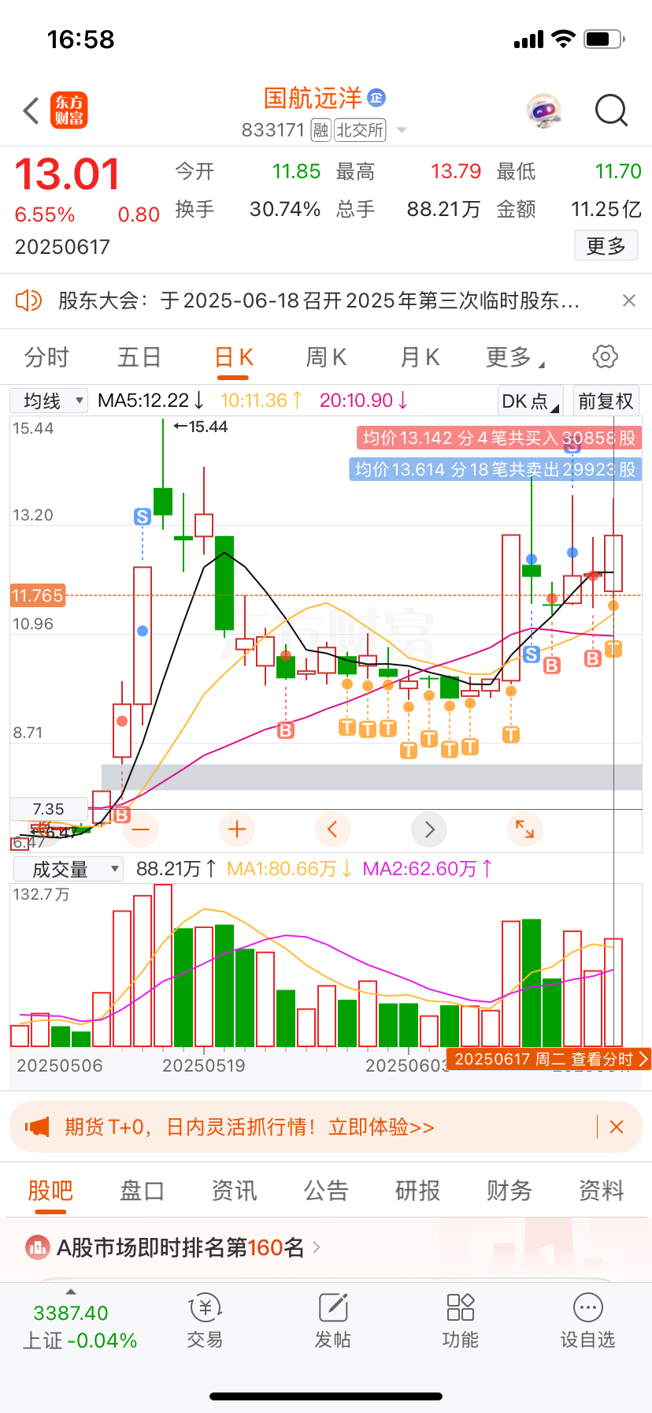This screenshot has width=652, height=1413.
Task: Switch to 资料 tab
Action: coord(601,1191)
